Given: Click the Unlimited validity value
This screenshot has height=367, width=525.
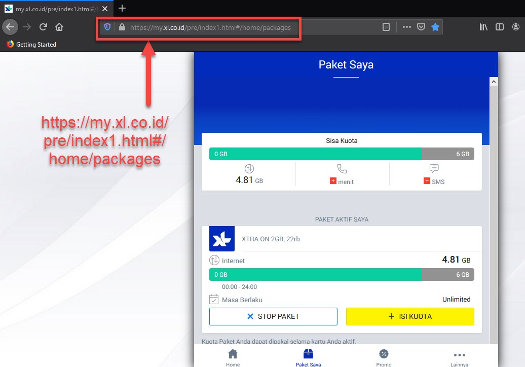Looking at the screenshot, I should (457, 300).
